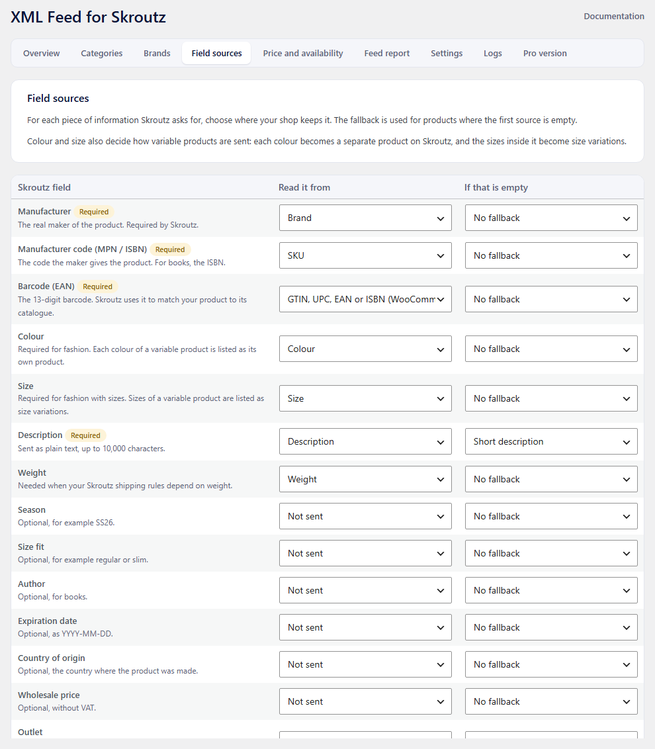Go to the Brands tab
Screen dimensions: 655x749
tap(157, 53)
